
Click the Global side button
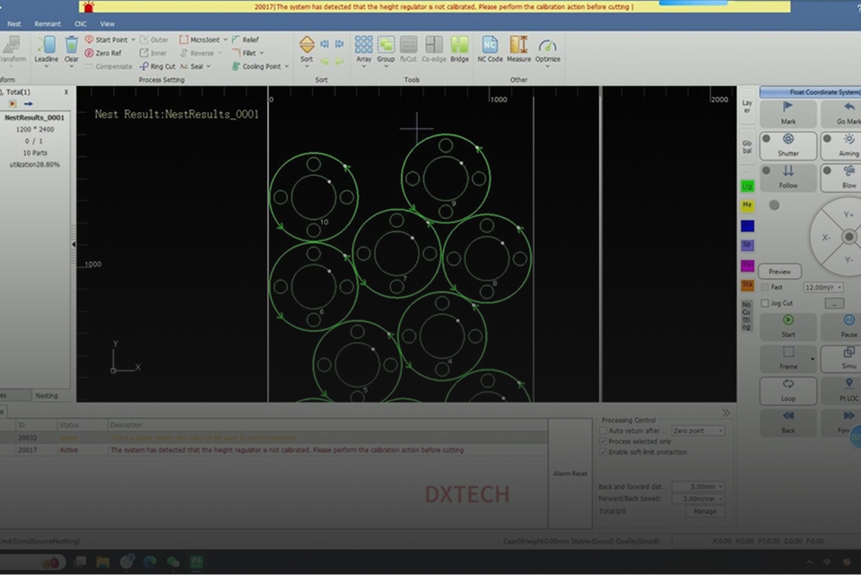pos(747,146)
